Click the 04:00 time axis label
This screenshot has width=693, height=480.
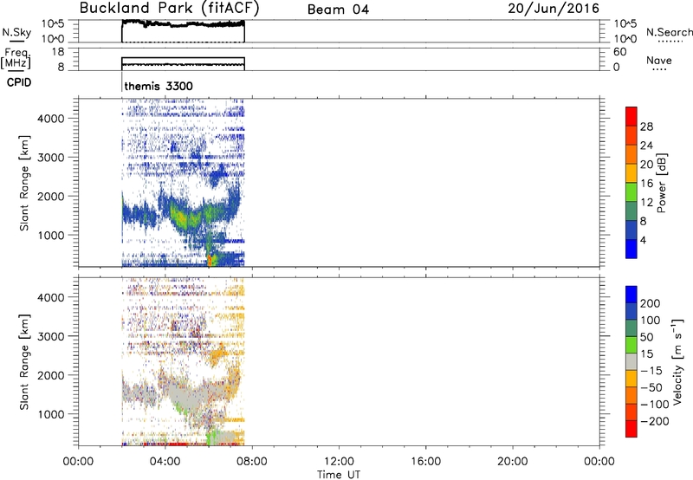click(x=165, y=462)
